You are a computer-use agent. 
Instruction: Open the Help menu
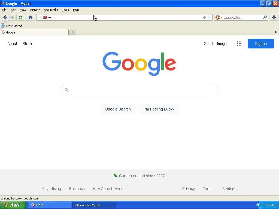[x=76, y=10]
